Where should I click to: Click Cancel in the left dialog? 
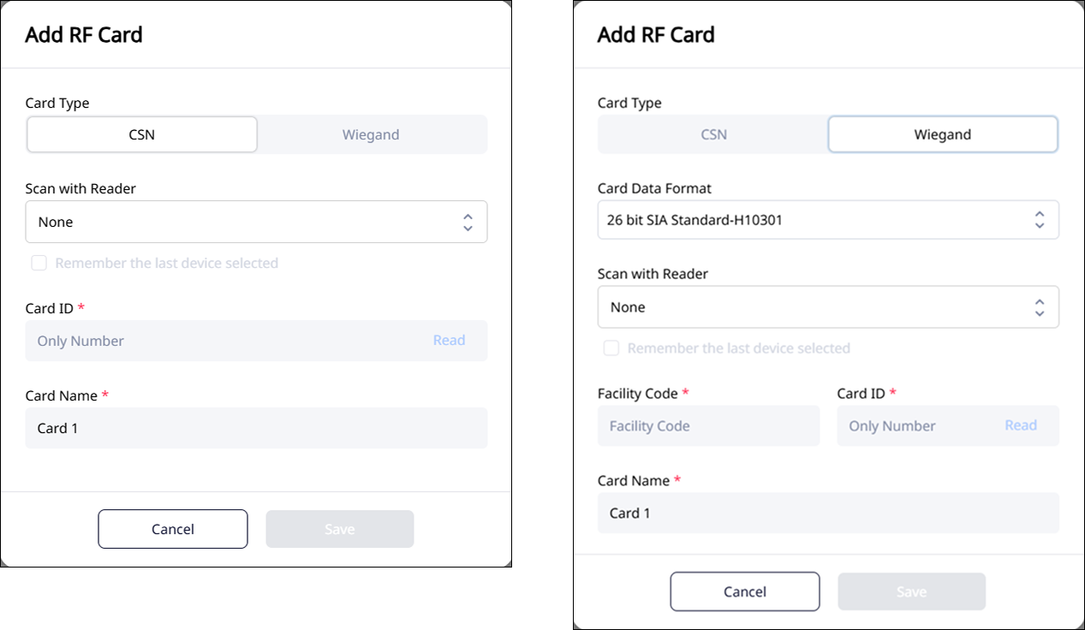(x=173, y=529)
